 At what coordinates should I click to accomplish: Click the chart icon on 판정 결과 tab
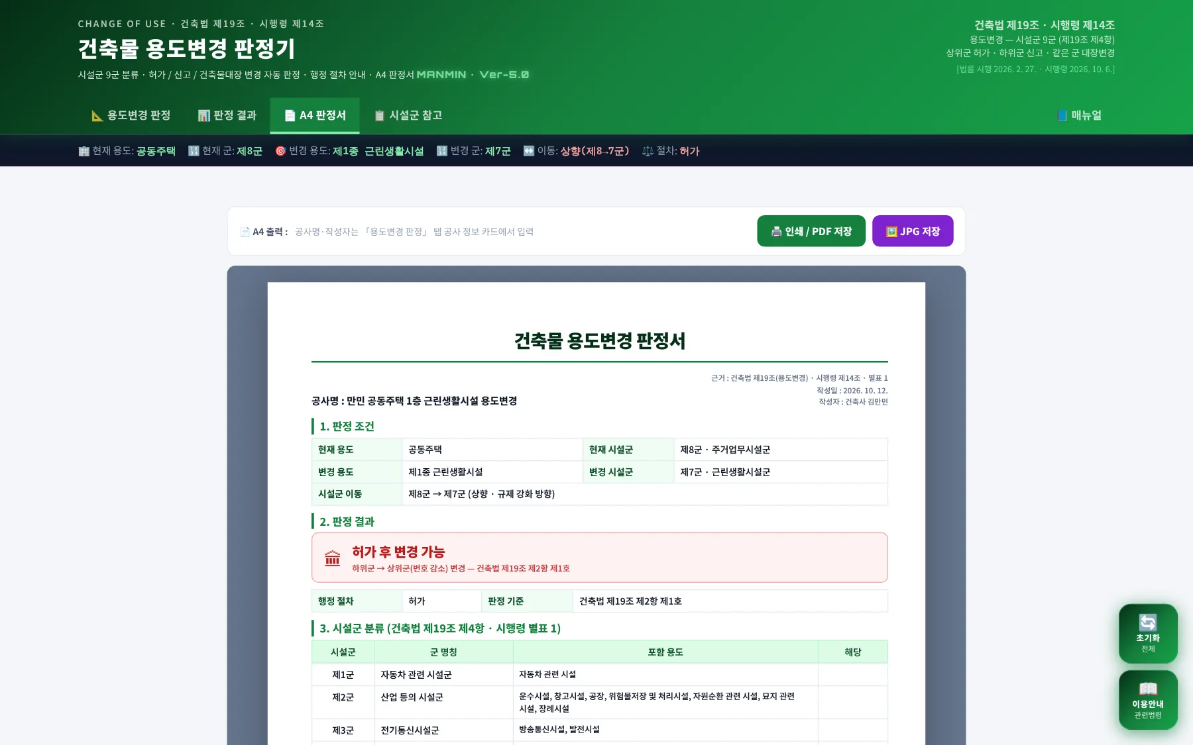pyautogui.click(x=204, y=116)
